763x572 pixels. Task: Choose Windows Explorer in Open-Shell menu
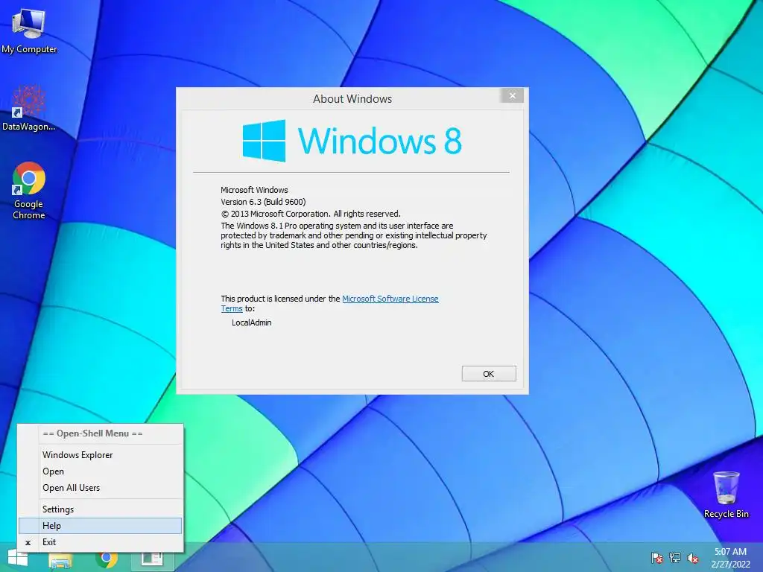pos(101,455)
